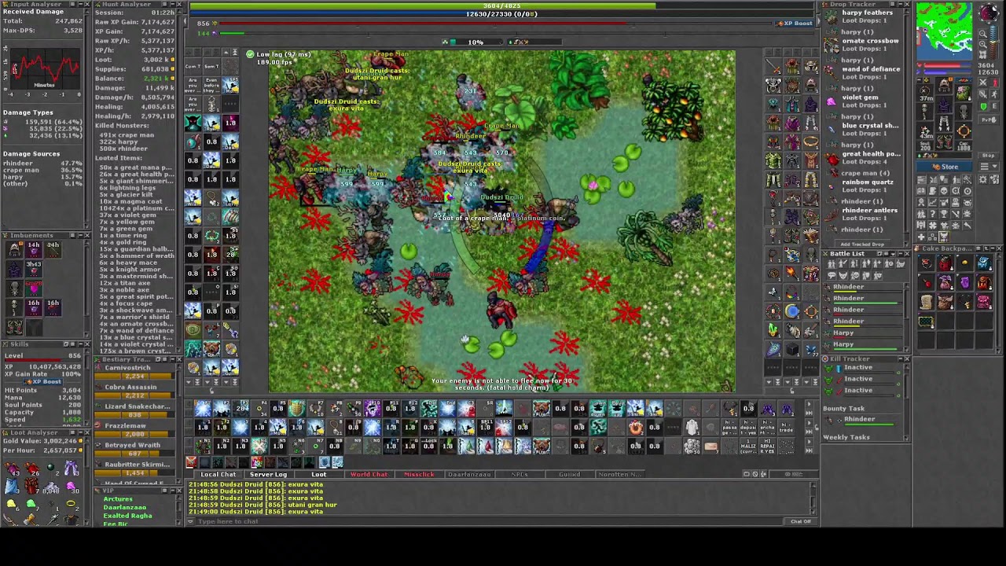Image resolution: width=1006 pixels, height=566 pixels.
Task: Click the first Imbuements item icon
Action: pyautogui.click(x=14, y=249)
